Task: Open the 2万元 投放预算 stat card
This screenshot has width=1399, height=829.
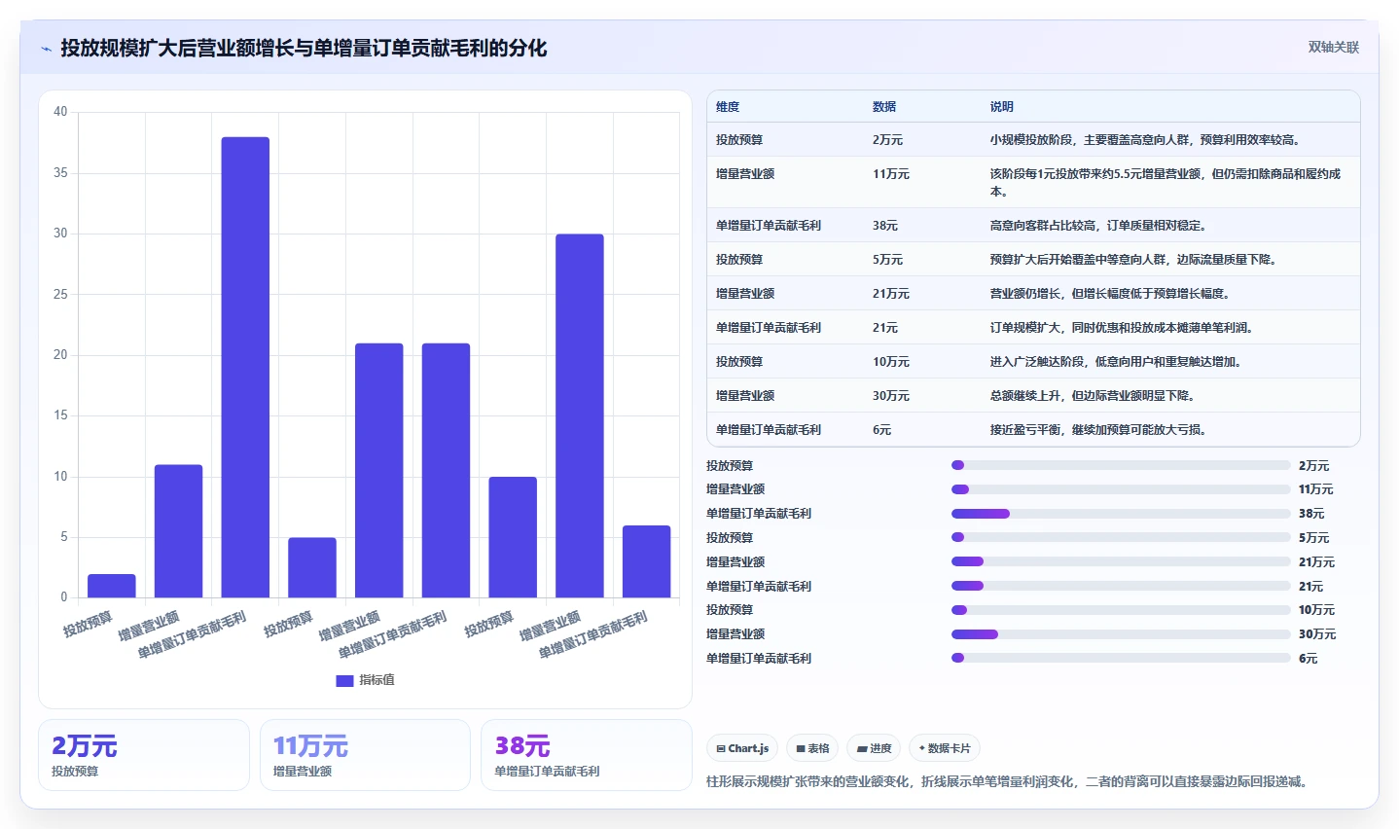Action: coord(144,755)
